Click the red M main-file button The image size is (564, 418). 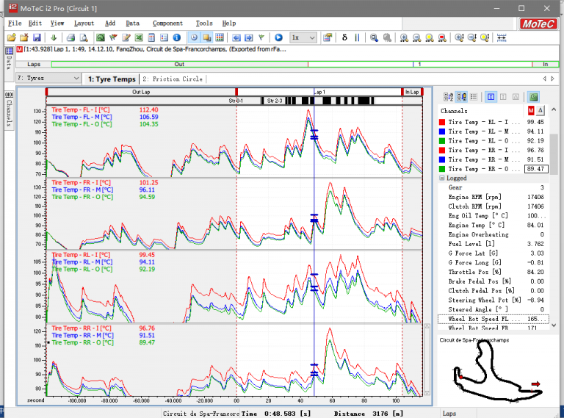[x=531, y=110]
